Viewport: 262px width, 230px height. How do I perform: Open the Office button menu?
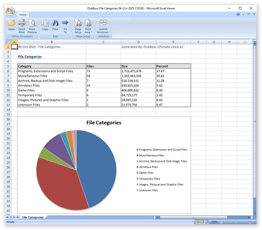10,11
